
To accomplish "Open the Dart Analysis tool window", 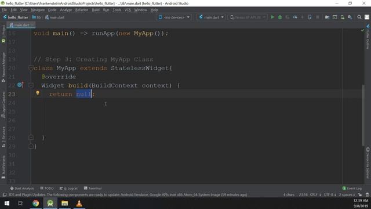I will [x=22, y=188].
